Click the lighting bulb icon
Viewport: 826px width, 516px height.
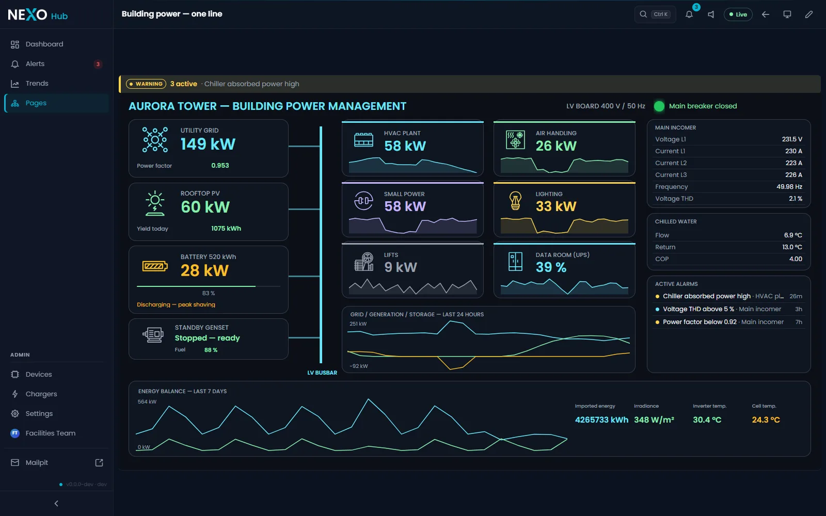[515, 201]
